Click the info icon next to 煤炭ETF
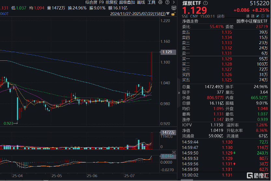Image resolution: width=271 pixels, height=181 pixels. [x=205, y=3]
